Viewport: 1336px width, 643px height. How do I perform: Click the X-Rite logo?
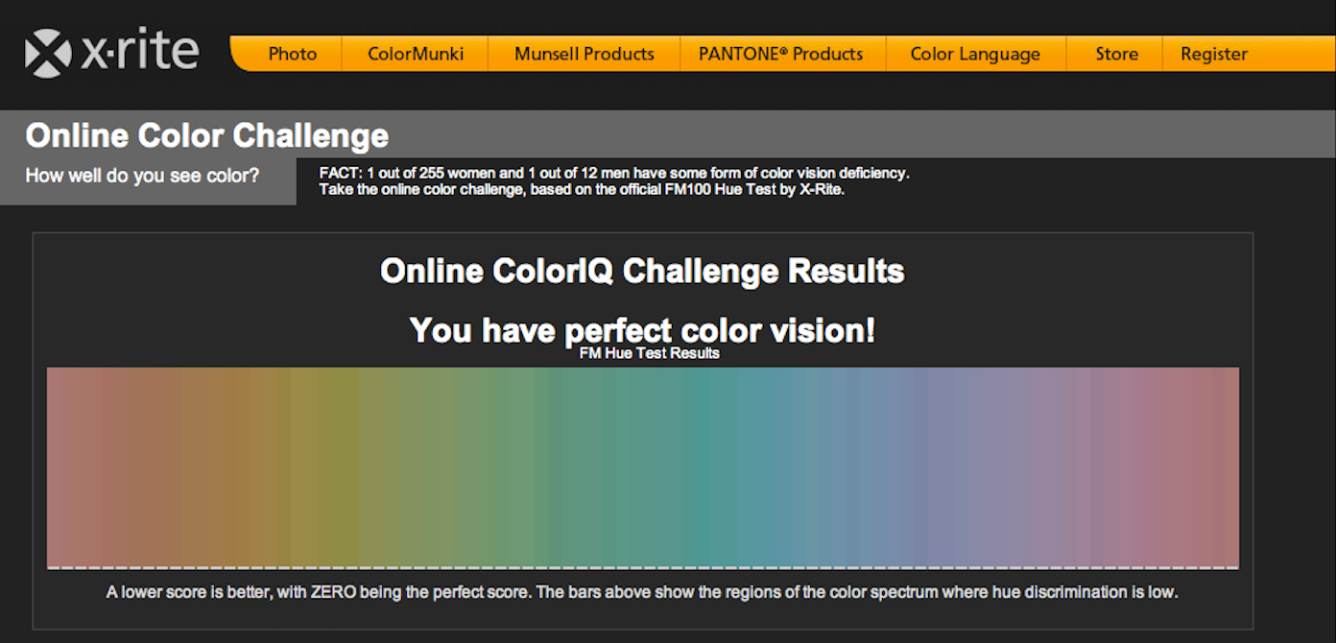click(x=111, y=53)
